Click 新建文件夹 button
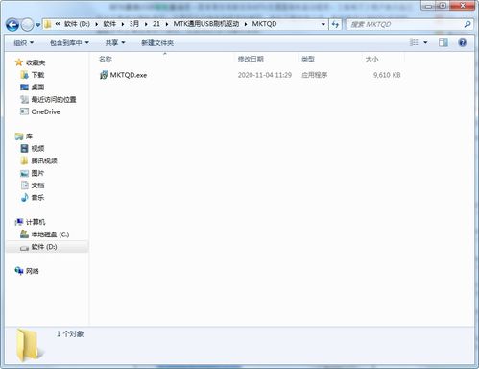The width and height of the screenshot is (479, 369). coord(157,43)
